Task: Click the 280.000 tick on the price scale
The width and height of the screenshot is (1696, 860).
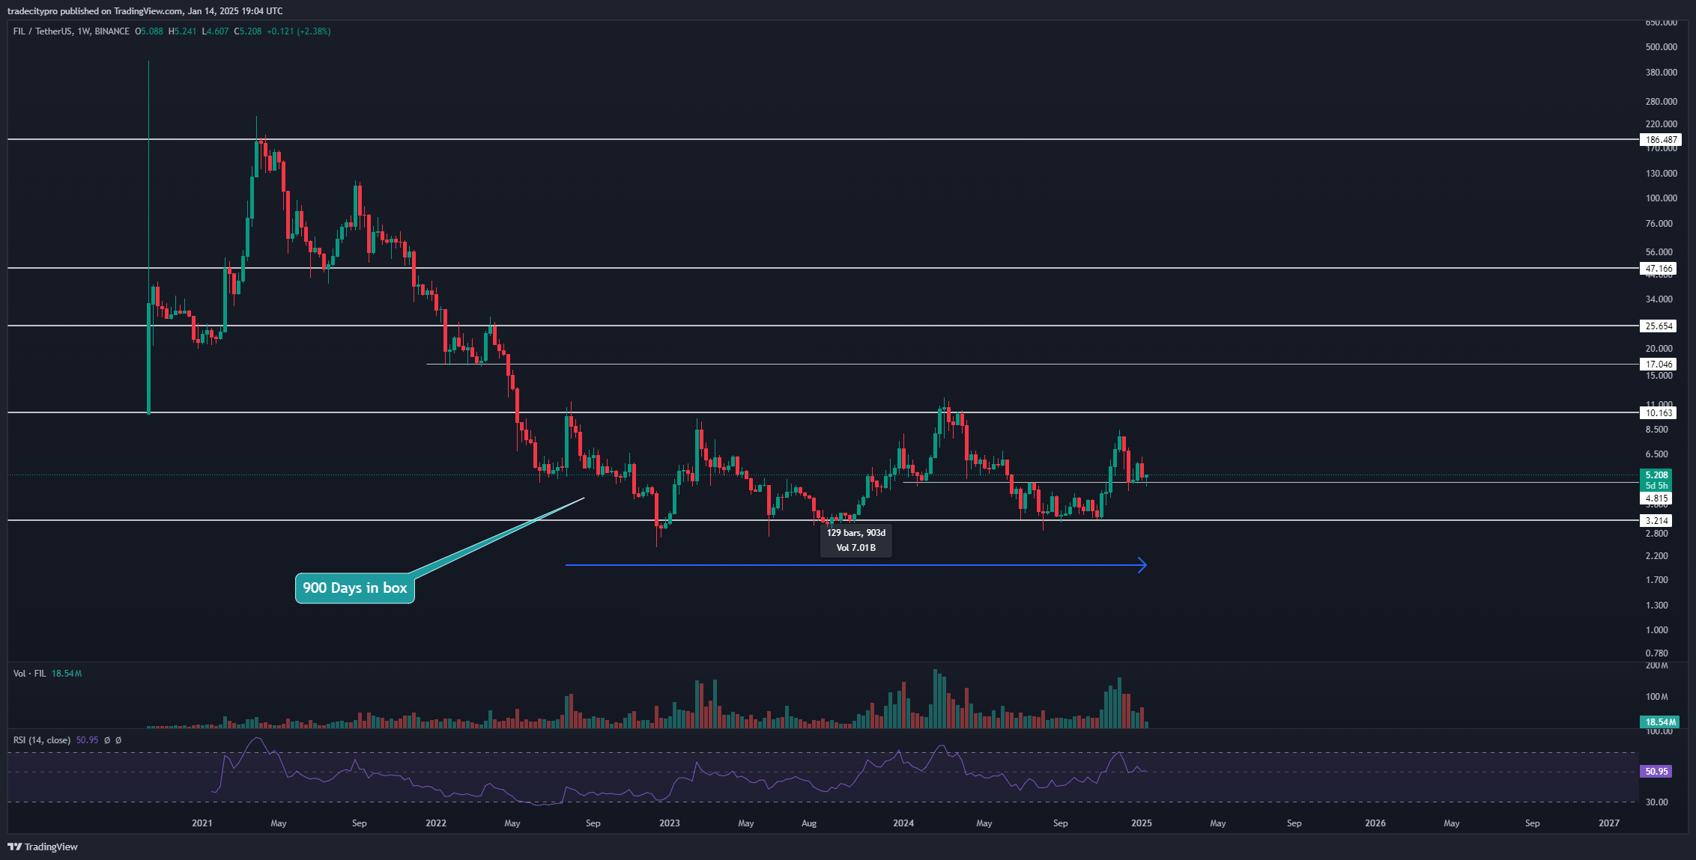Action: click(x=1662, y=102)
